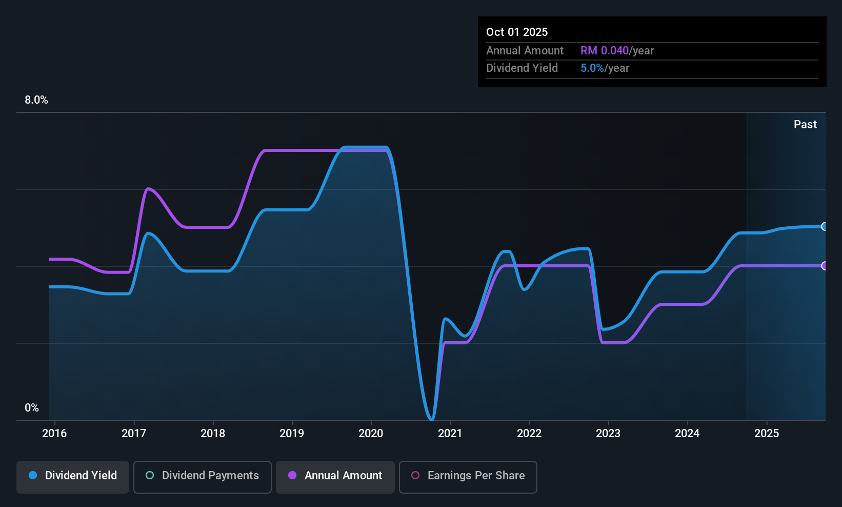842x507 pixels.
Task: Click the Oct 01 2025 tooltip date
Action: click(x=517, y=32)
